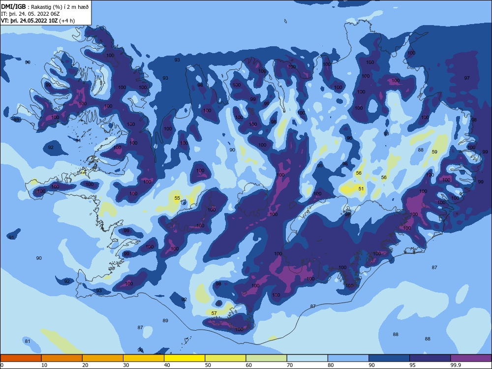Click the '99.9' legend scale label
Screen dimensions: 492x369
[x=455, y=365]
